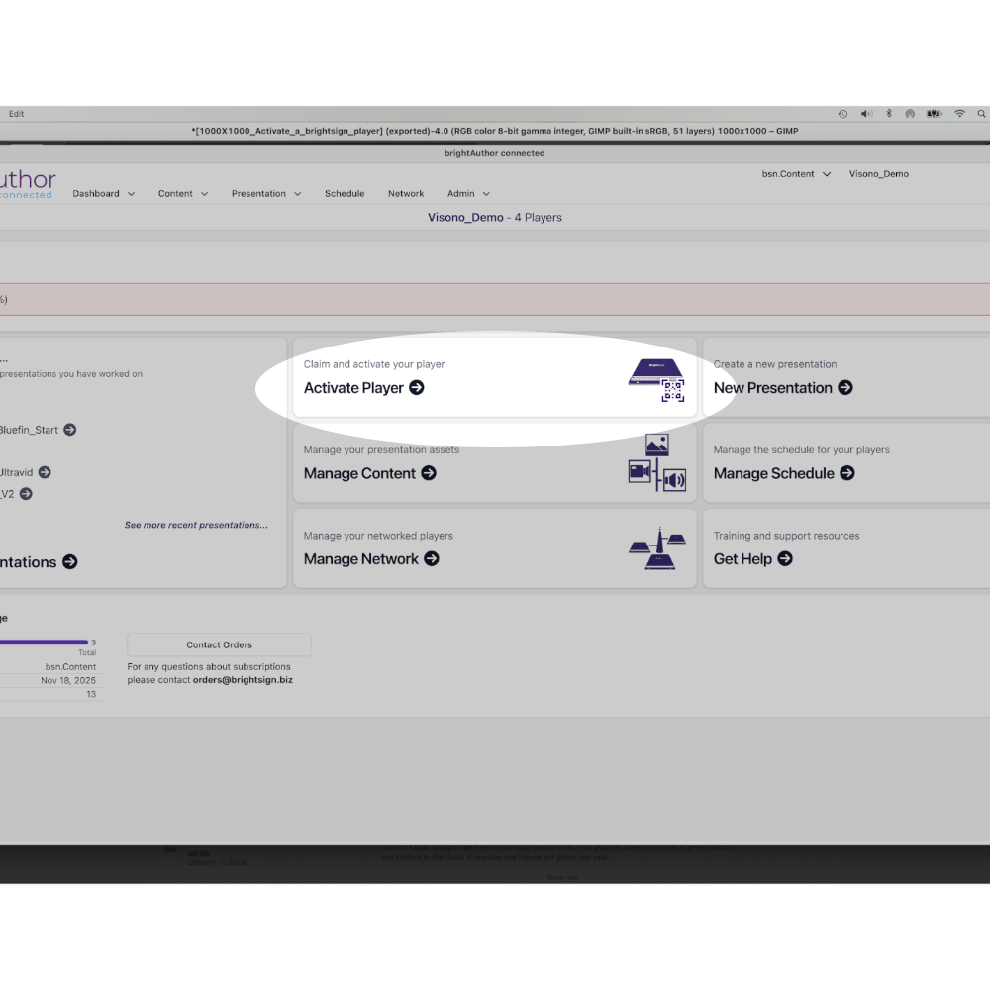Click 'Claim and activate your player' caption

[374, 364]
